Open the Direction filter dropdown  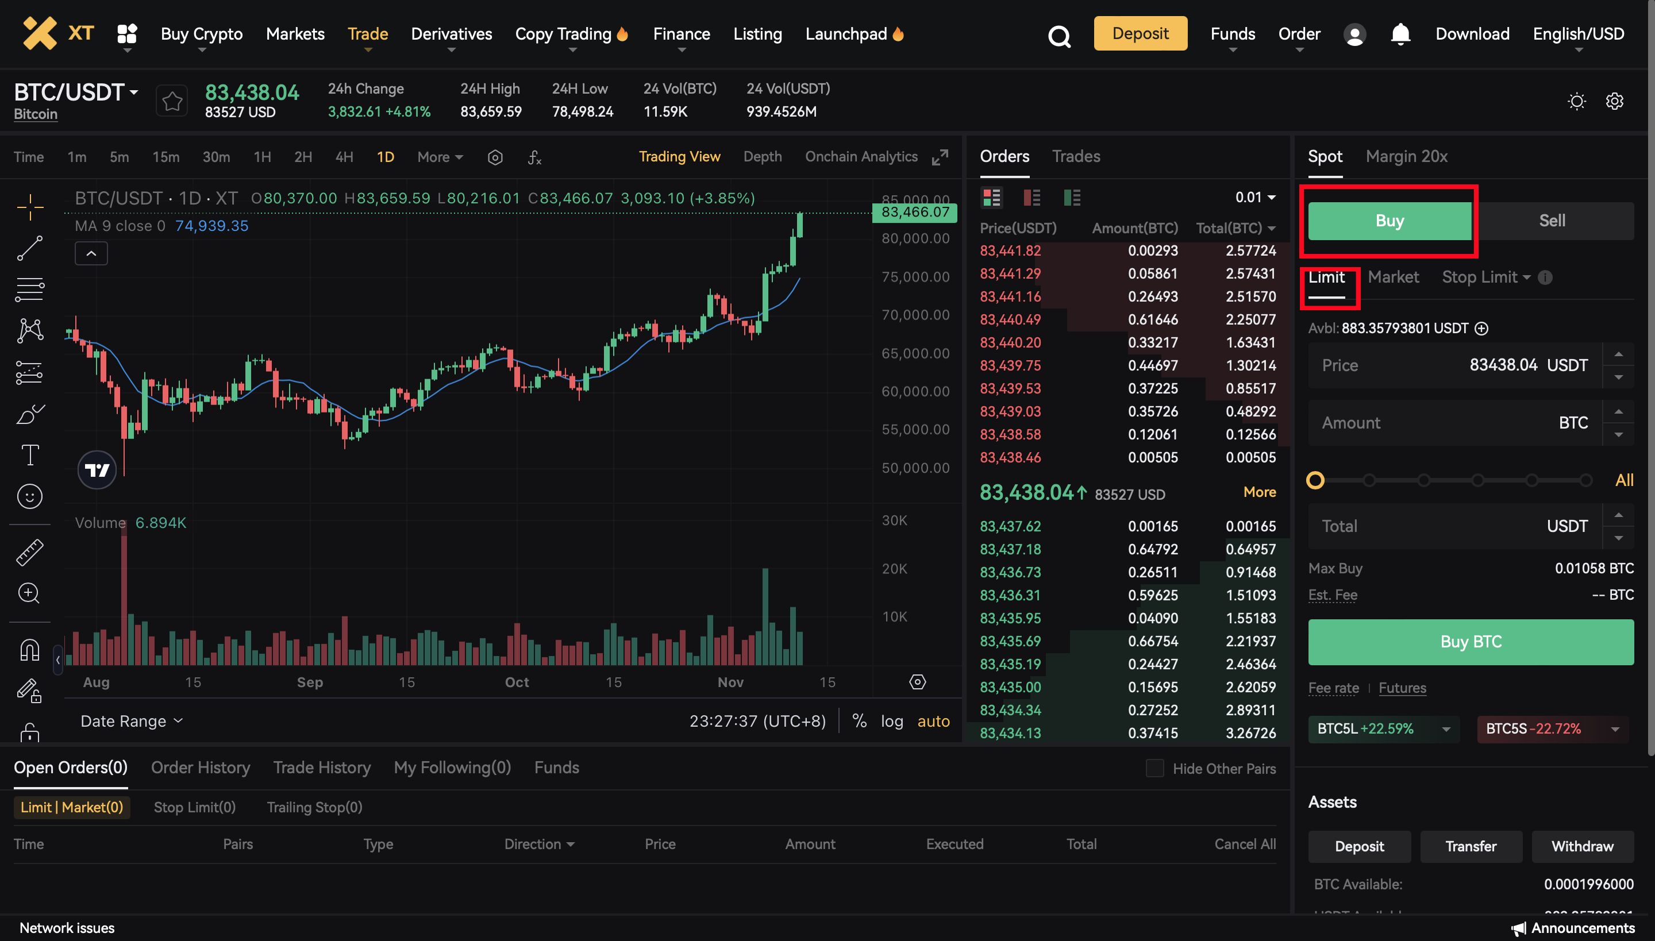coord(539,844)
